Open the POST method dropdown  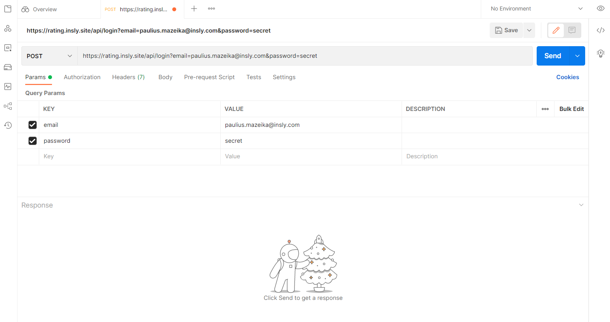point(49,56)
